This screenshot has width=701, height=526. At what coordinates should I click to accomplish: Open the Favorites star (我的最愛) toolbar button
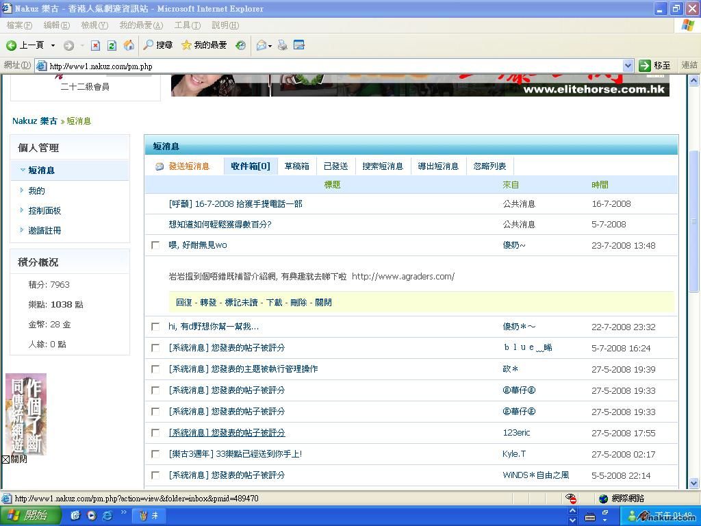(204, 45)
